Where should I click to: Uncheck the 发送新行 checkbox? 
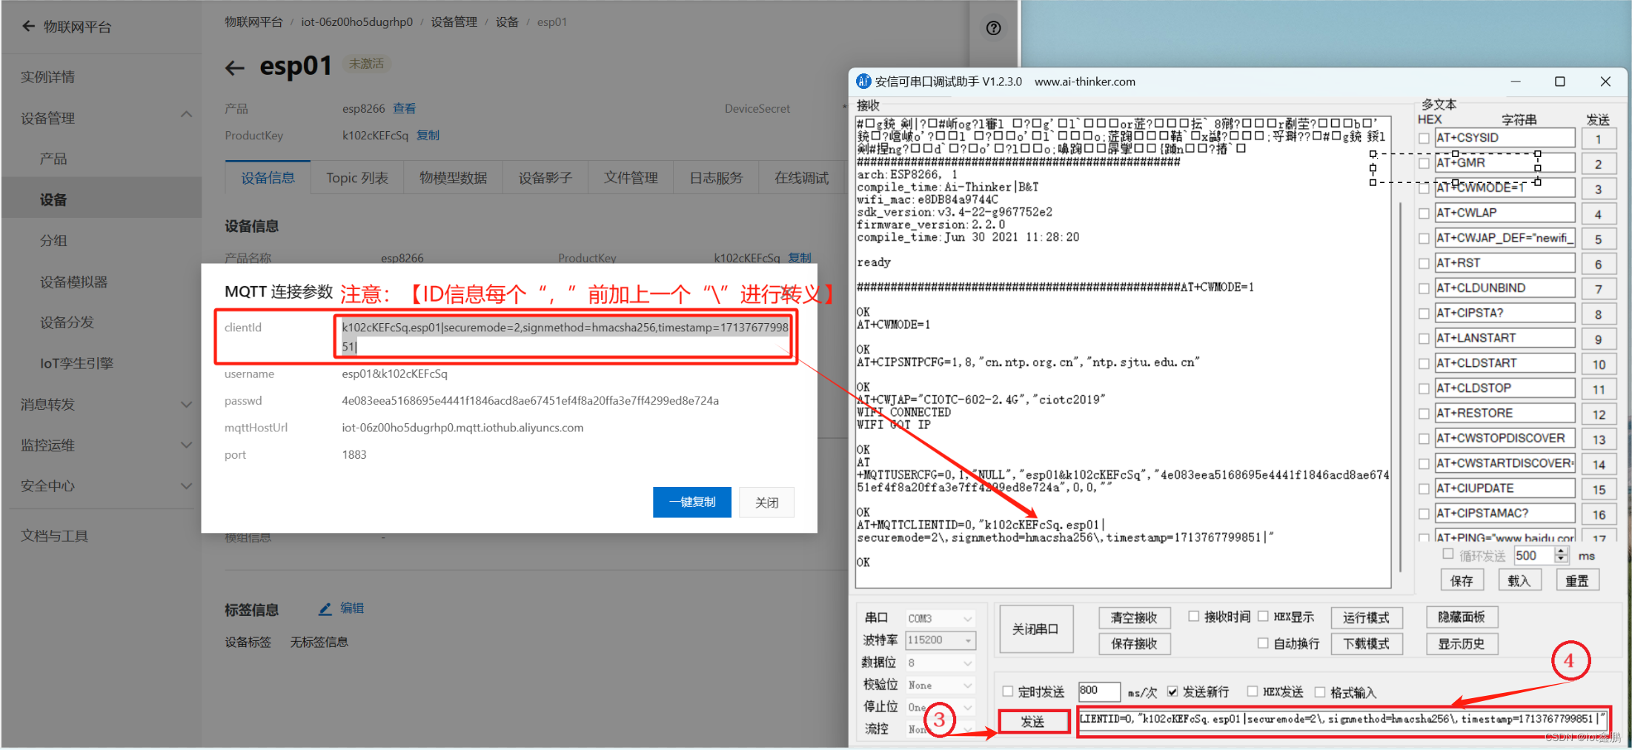(1172, 691)
